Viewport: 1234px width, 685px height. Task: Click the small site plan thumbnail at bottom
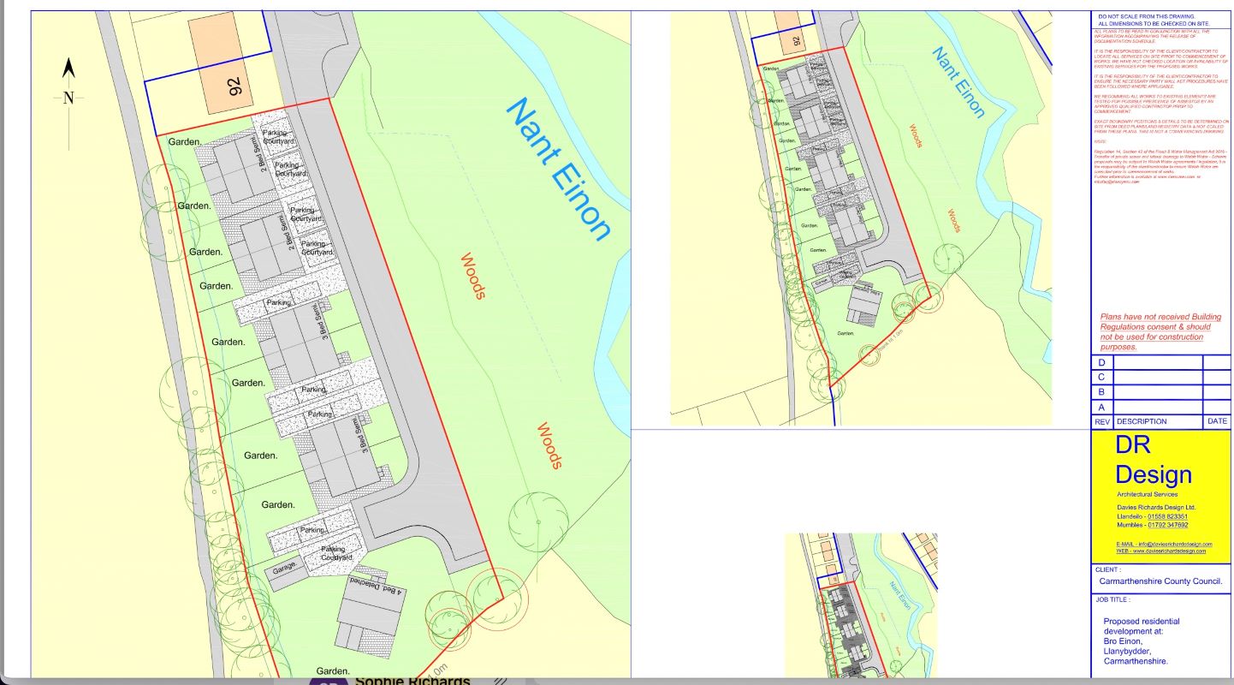tap(860, 605)
